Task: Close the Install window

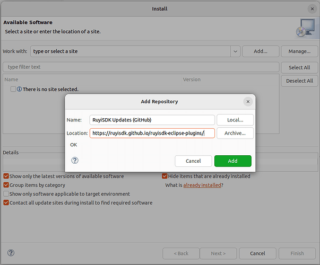Action: click(312, 9)
